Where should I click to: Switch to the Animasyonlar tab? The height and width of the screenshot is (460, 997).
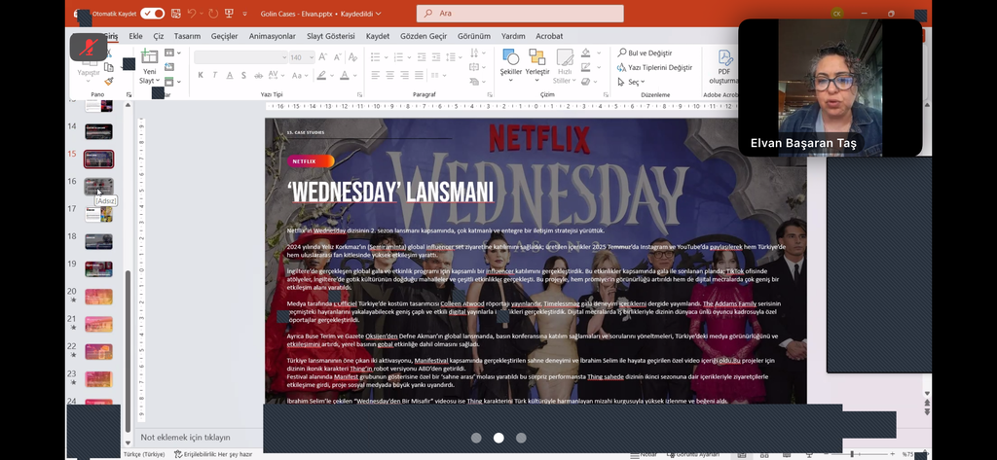(272, 36)
